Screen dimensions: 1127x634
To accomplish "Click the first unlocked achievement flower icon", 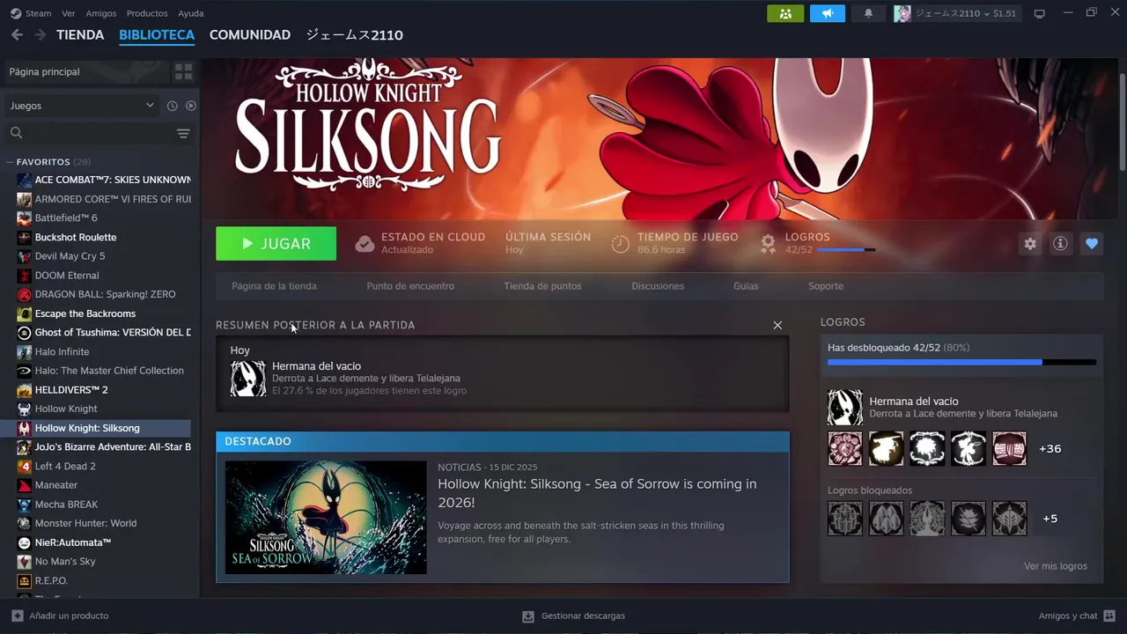I will pos(845,448).
